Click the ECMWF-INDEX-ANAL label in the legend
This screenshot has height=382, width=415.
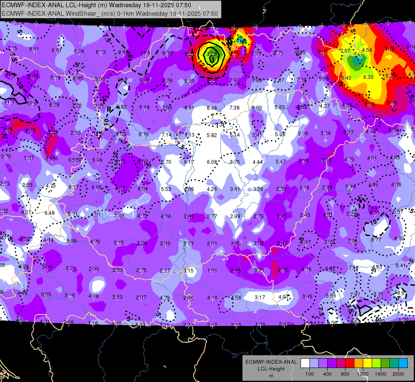(271, 362)
